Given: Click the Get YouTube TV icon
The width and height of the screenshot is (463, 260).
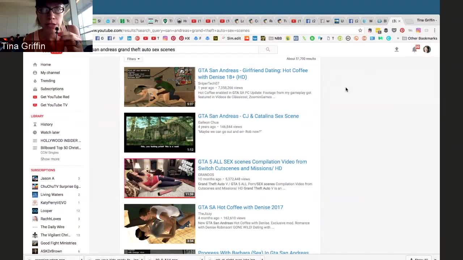Looking at the screenshot, I should click(35, 105).
